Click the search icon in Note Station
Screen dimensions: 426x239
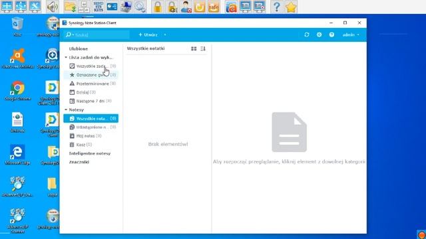pyautogui.click(x=69, y=35)
